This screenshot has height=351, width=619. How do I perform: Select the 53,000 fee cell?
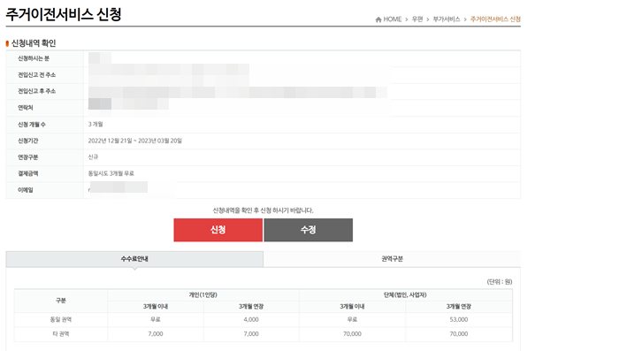pyautogui.click(x=459, y=319)
